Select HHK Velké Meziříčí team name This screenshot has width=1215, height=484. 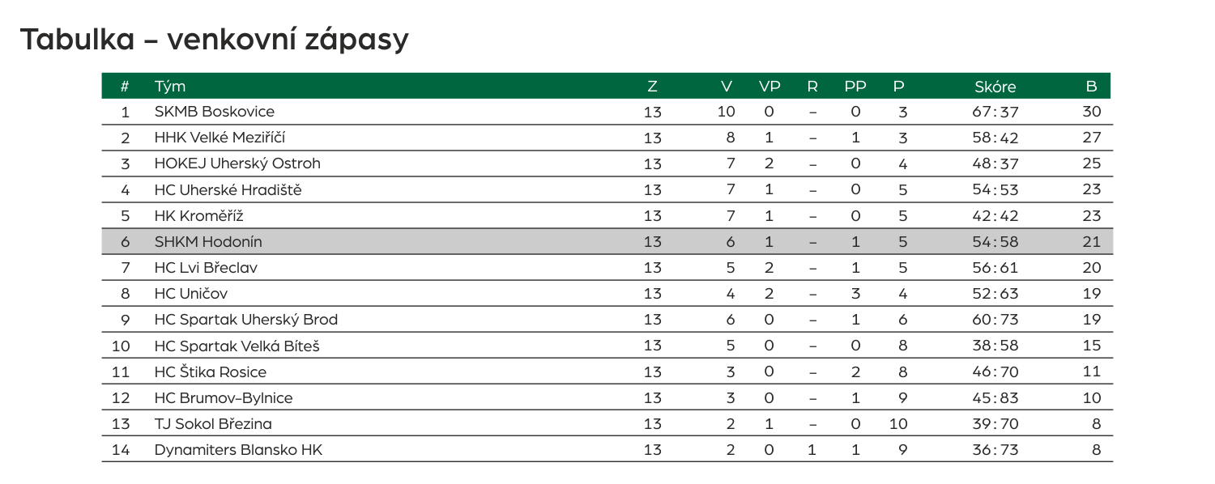tap(220, 138)
